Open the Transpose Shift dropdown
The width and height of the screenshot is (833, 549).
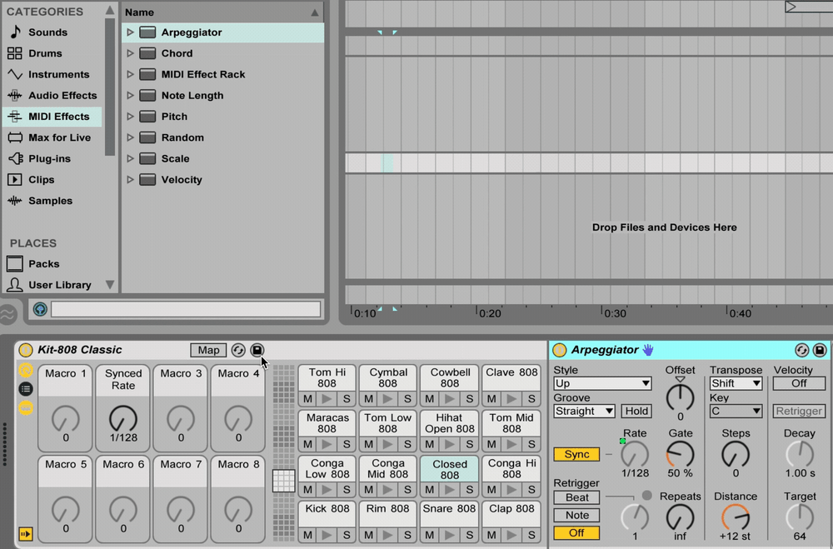tap(736, 383)
